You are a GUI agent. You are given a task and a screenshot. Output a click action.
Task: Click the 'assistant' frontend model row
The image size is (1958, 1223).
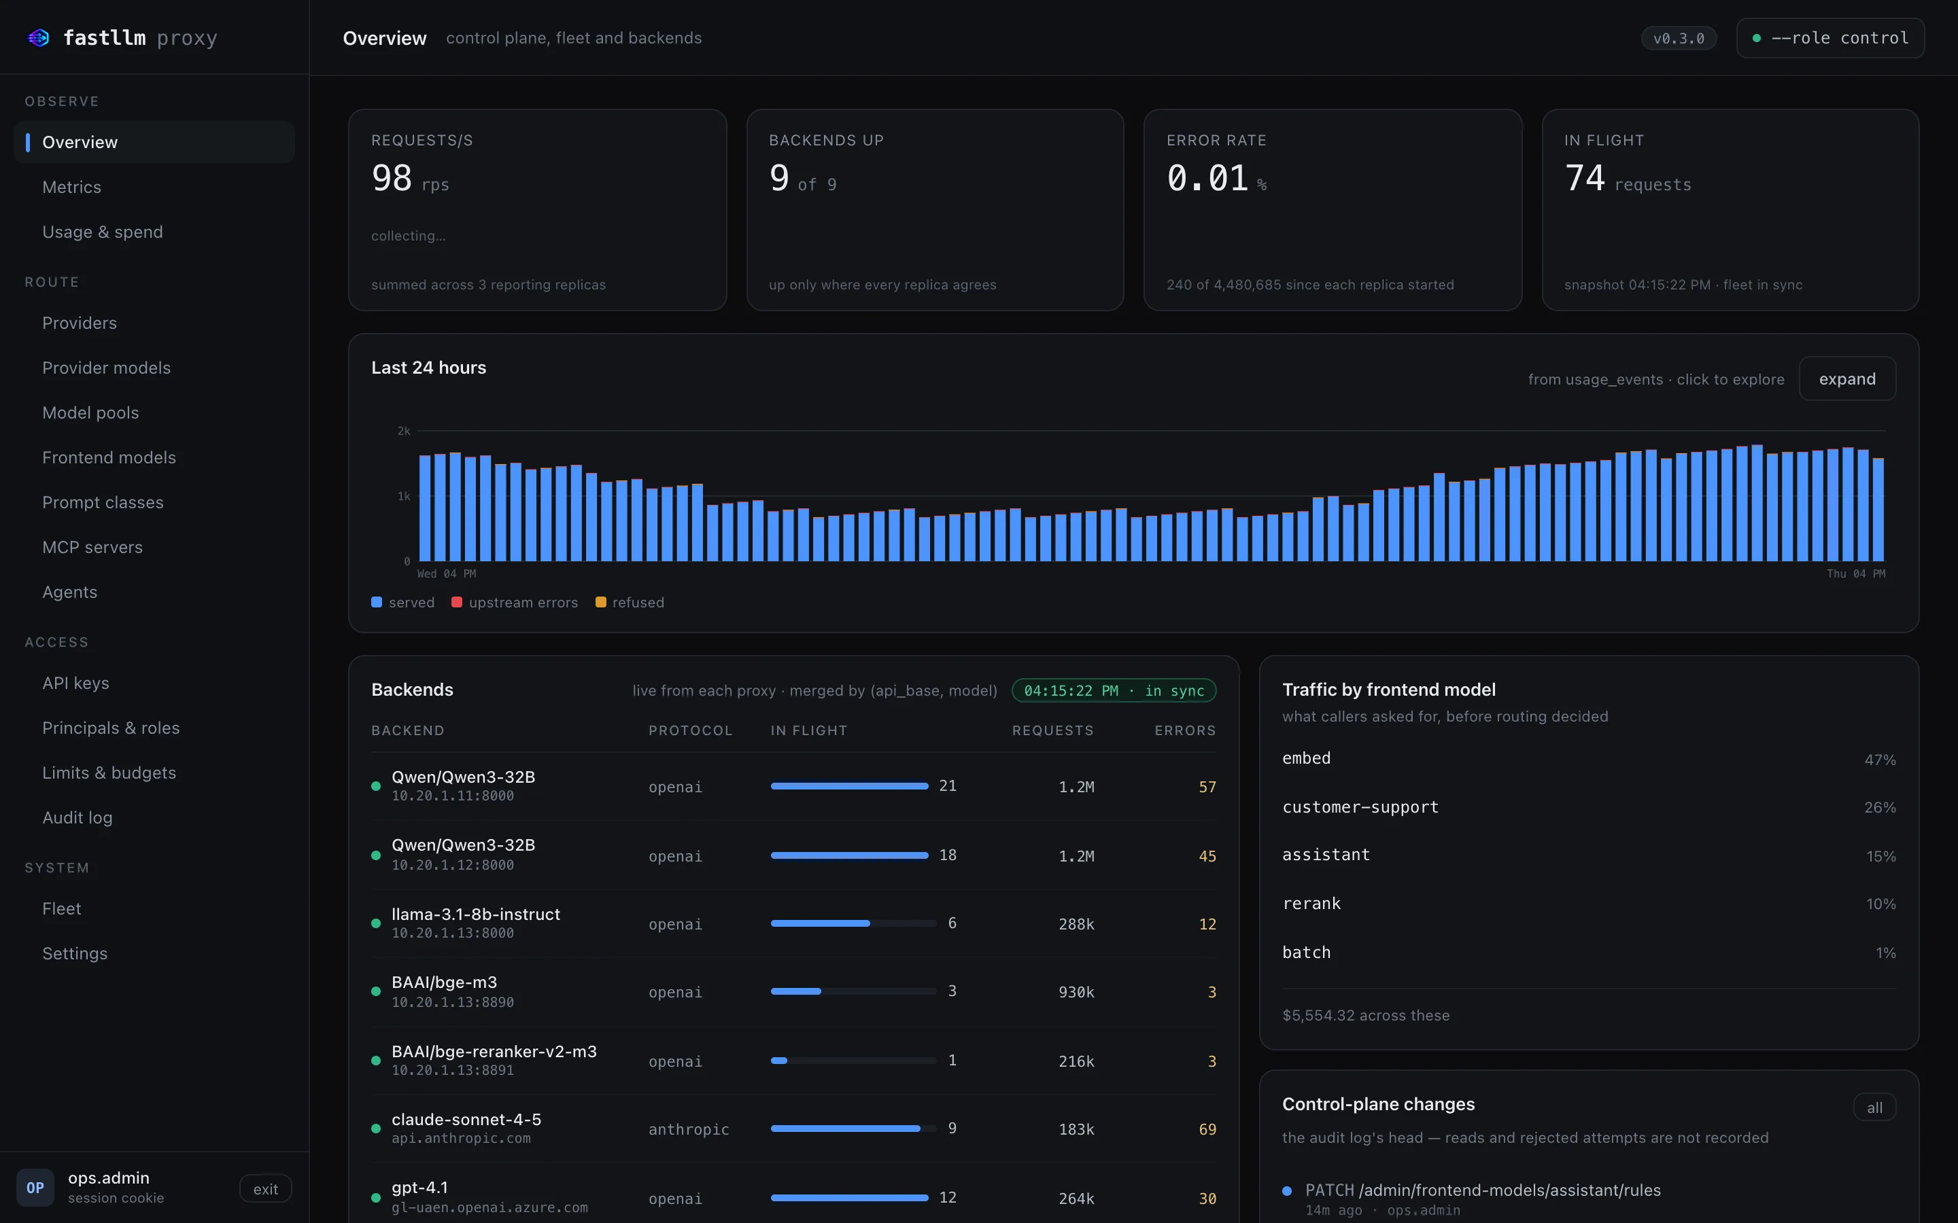point(1589,855)
